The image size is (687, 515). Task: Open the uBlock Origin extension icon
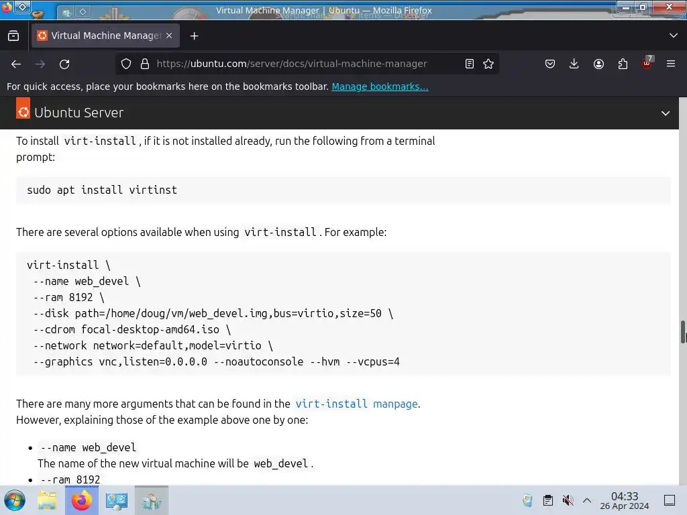click(647, 63)
